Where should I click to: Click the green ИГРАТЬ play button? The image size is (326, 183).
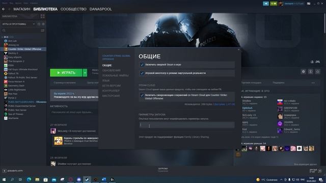tap(66, 73)
